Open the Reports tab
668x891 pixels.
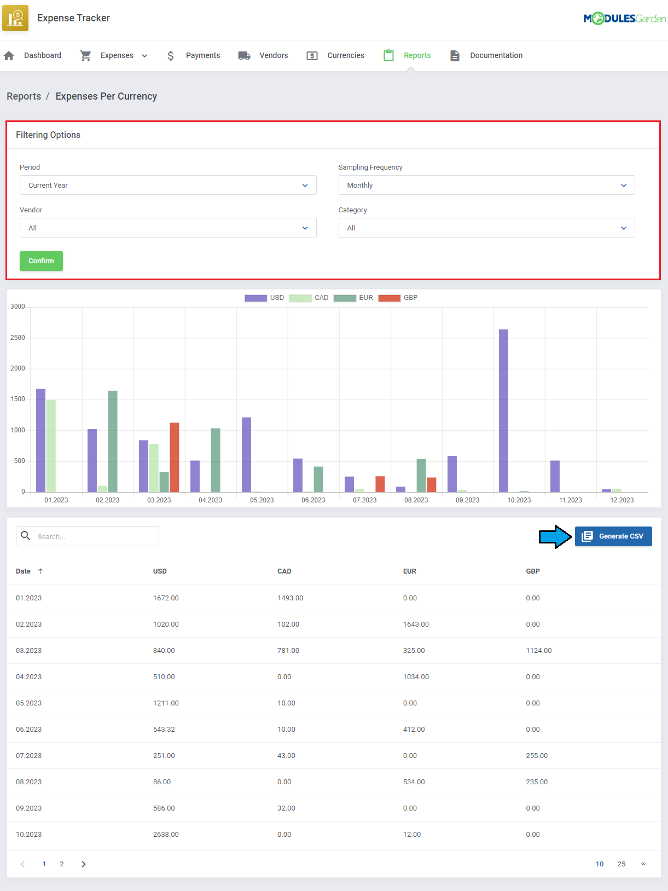[x=417, y=56]
